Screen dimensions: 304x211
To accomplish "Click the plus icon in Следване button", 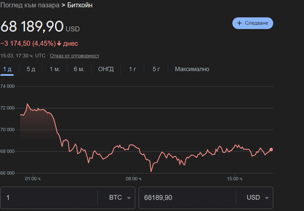I will pyautogui.click(x=239, y=23).
